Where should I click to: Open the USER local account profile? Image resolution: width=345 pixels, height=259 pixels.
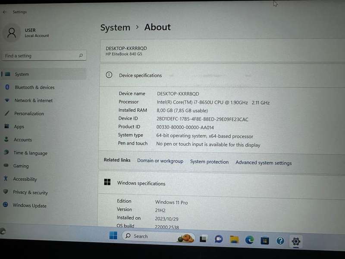point(26,33)
